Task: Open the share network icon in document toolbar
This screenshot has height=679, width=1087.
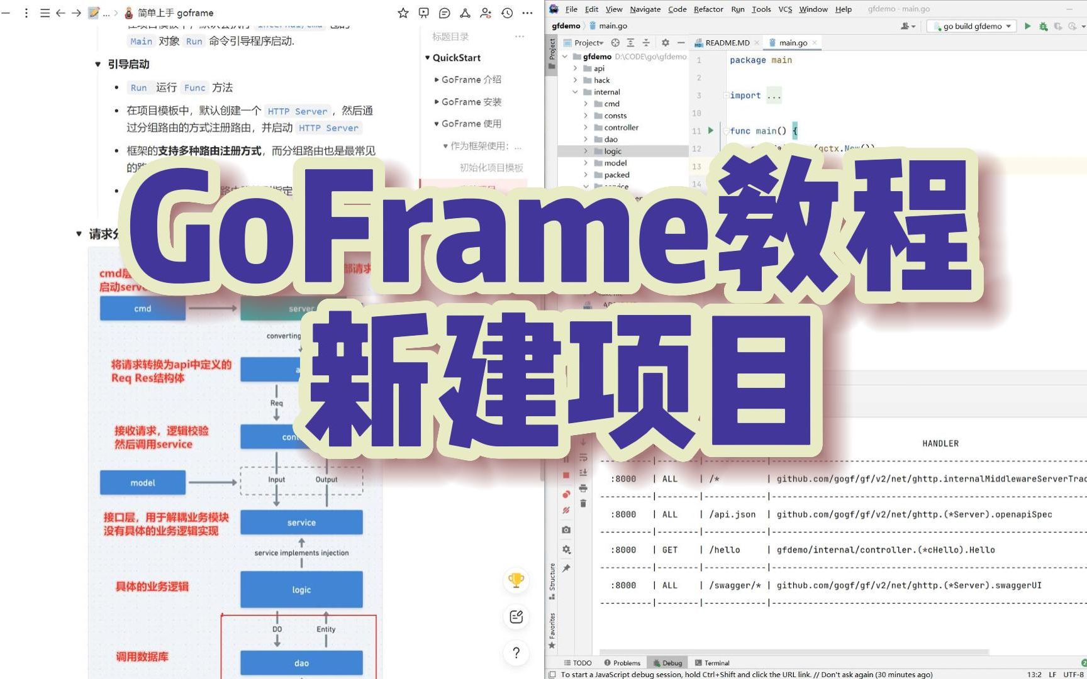Action: pyautogui.click(x=465, y=13)
